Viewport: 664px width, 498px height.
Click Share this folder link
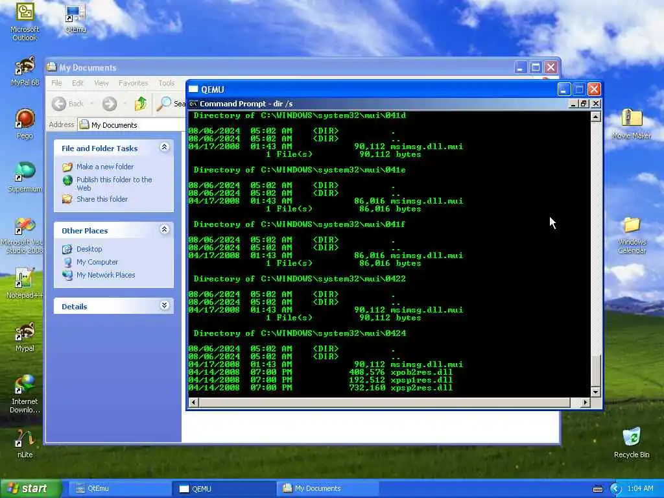pos(102,199)
